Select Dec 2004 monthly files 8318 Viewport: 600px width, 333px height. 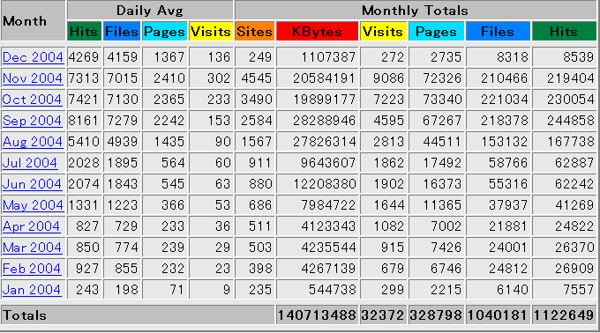[513, 57]
